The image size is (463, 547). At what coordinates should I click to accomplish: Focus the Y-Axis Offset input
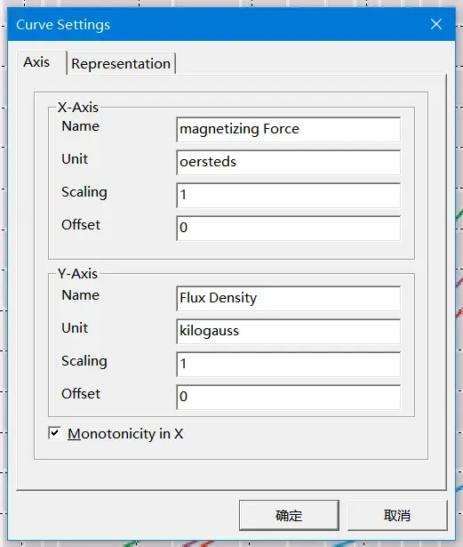coord(288,397)
